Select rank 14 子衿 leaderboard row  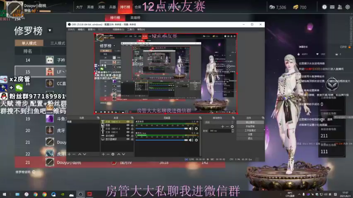tap(41, 60)
